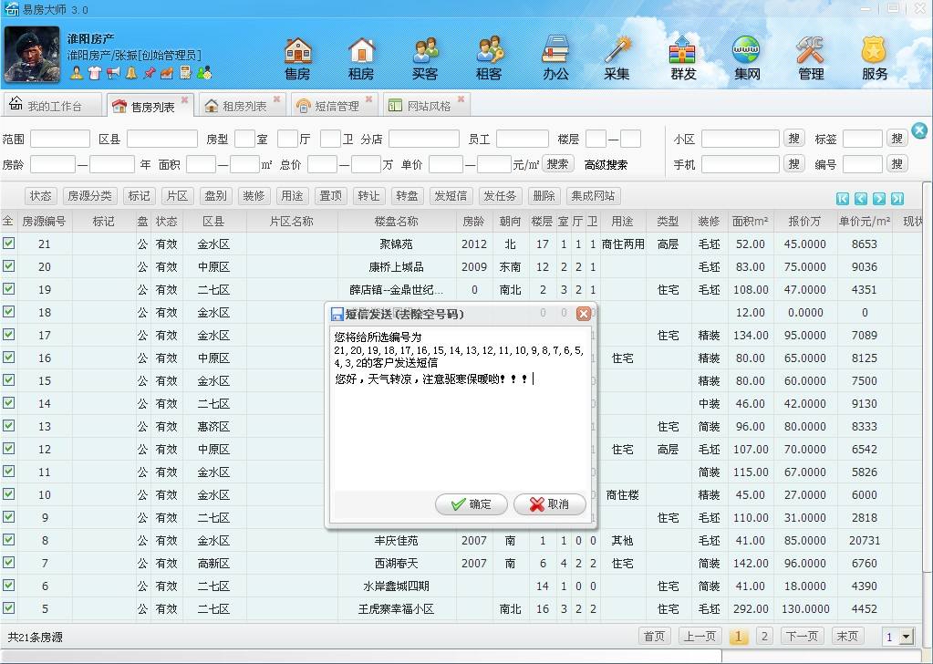Screen dimensions: 933x664
Task: Confirm SMS sending with 确定 button
Action: click(469, 504)
